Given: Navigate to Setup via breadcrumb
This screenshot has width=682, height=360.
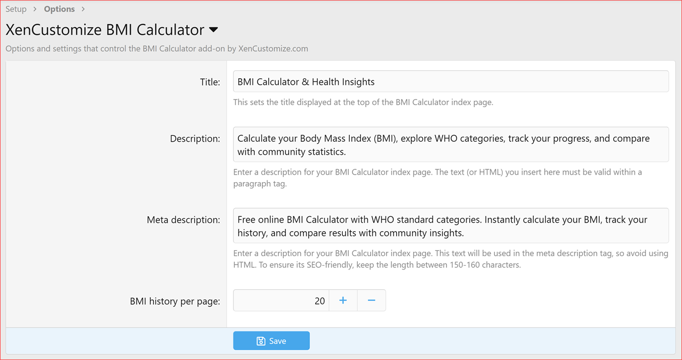Looking at the screenshot, I should [x=15, y=9].
